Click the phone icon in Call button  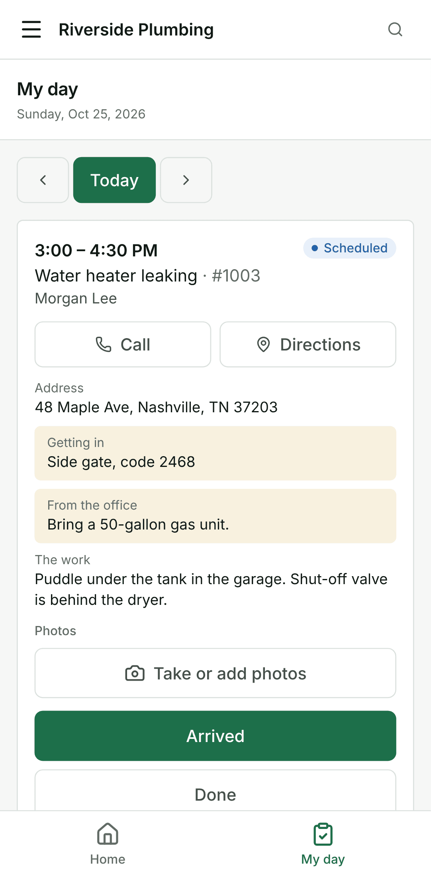(x=104, y=345)
